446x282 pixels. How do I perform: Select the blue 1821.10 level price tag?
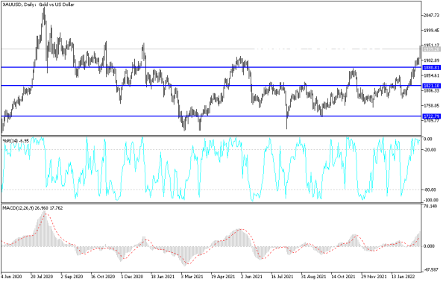432,86
